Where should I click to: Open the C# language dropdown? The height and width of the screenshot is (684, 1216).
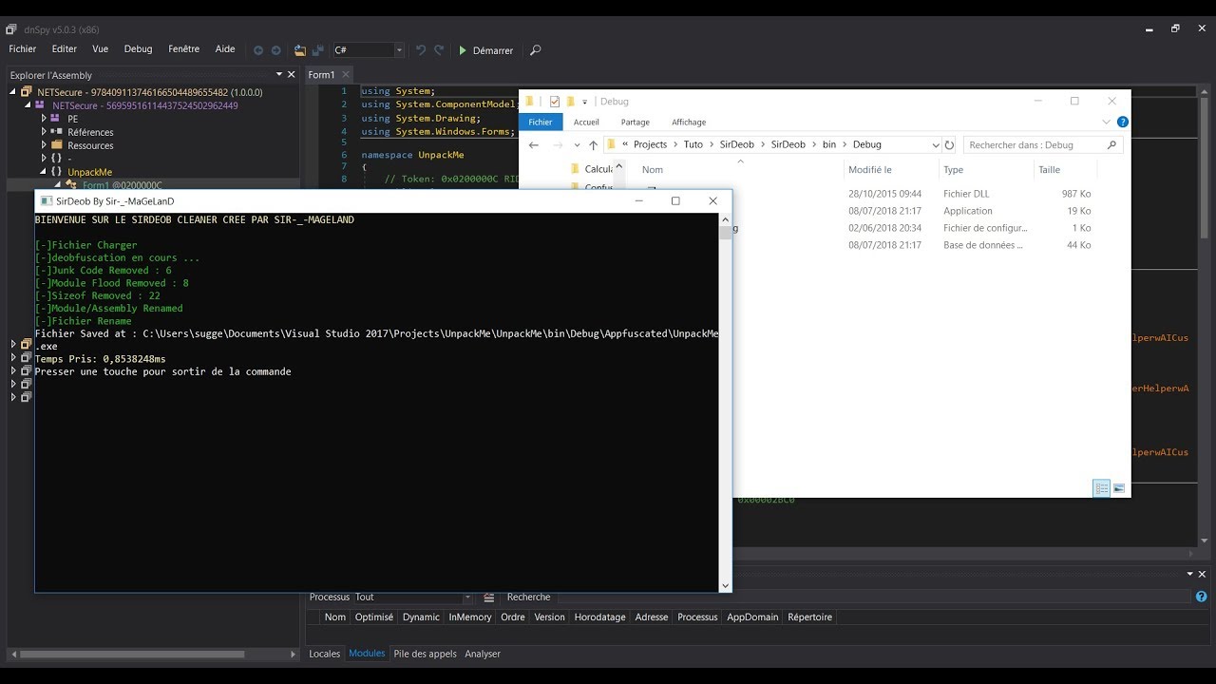click(399, 50)
